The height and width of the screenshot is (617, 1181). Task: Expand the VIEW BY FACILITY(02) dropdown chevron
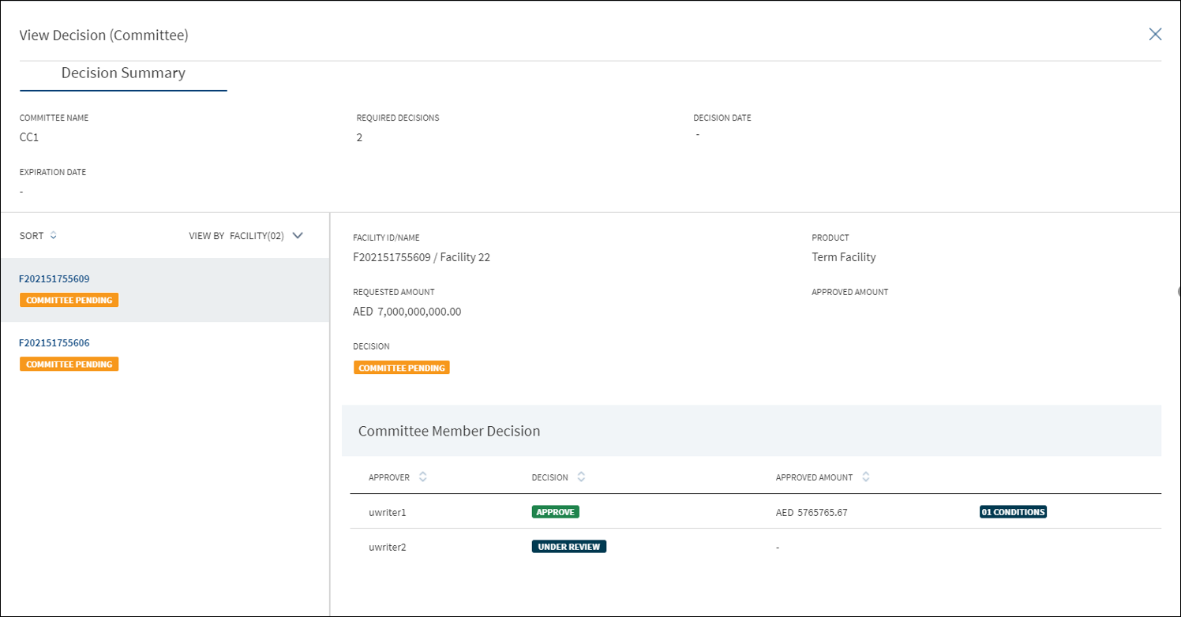pos(298,235)
